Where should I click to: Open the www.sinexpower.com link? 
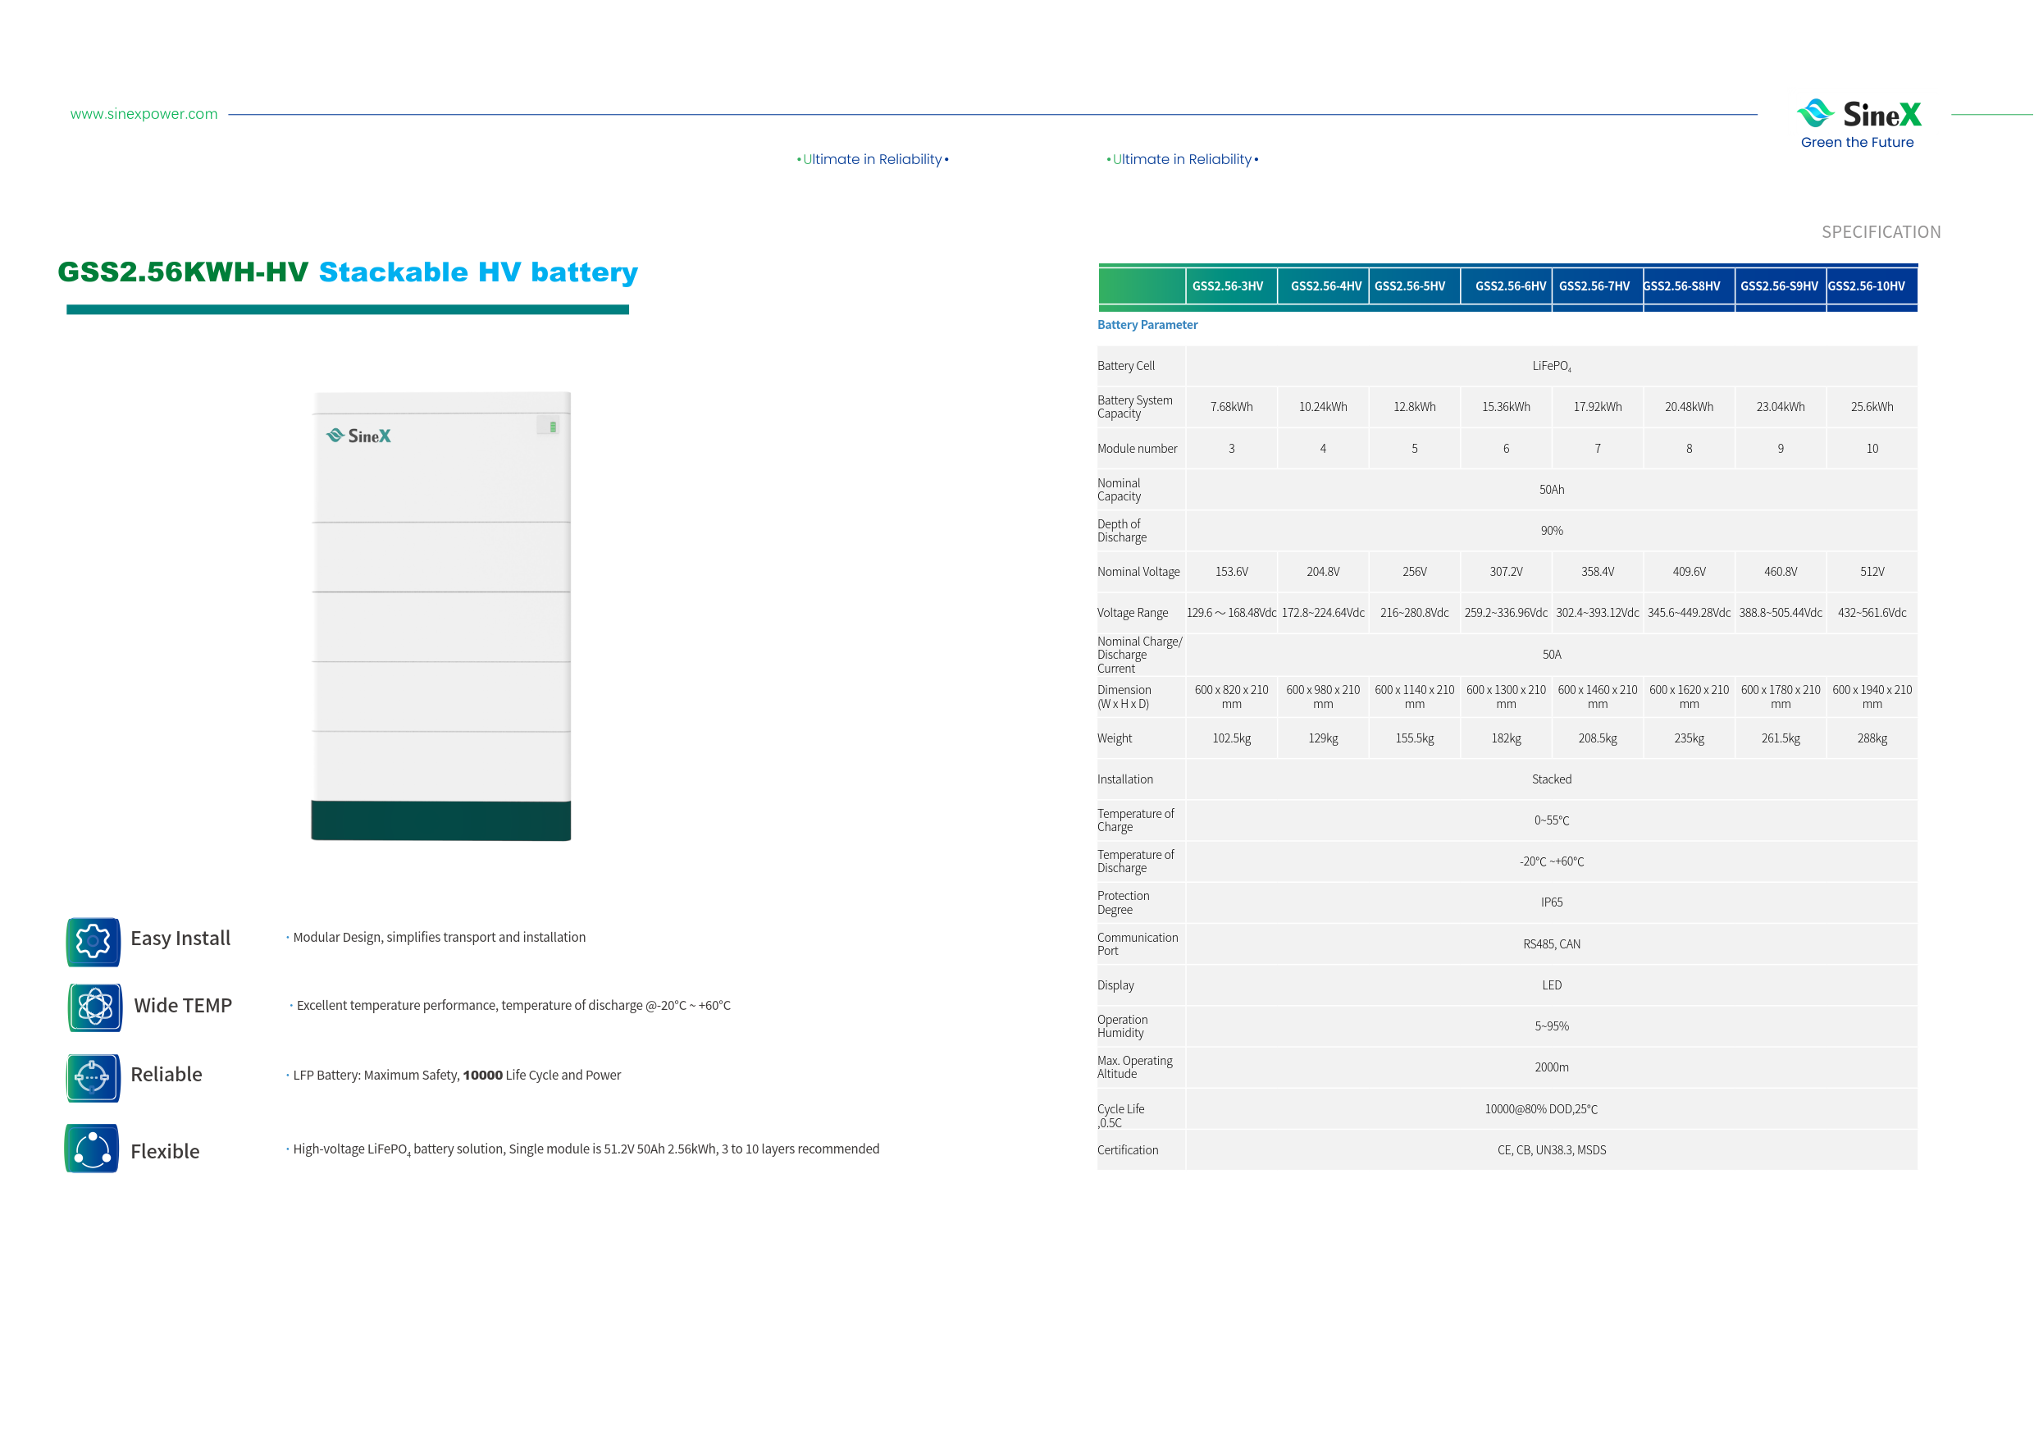click(144, 113)
